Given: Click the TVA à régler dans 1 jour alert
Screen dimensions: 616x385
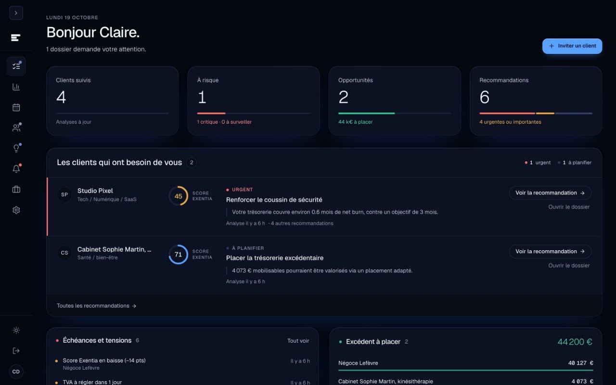Looking at the screenshot, I should pyautogui.click(x=183, y=382).
